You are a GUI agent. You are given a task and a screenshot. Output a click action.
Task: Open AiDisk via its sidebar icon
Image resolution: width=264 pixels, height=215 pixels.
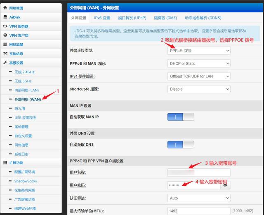5,17
